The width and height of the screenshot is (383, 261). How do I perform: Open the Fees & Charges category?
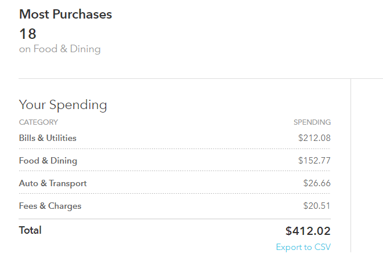tap(50, 206)
